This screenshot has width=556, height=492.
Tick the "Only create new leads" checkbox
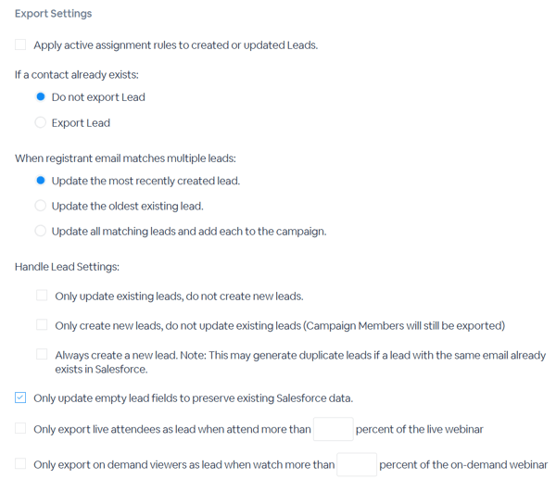(x=42, y=324)
